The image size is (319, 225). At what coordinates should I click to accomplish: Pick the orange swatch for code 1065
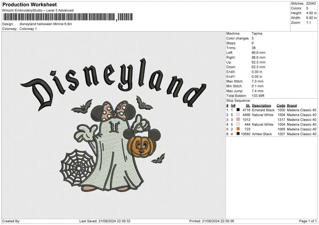click(238, 129)
